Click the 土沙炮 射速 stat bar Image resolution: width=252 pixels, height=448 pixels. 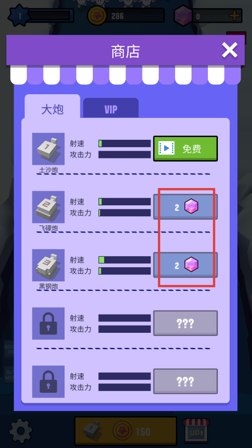pyautogui.click(x=125, y=143)
